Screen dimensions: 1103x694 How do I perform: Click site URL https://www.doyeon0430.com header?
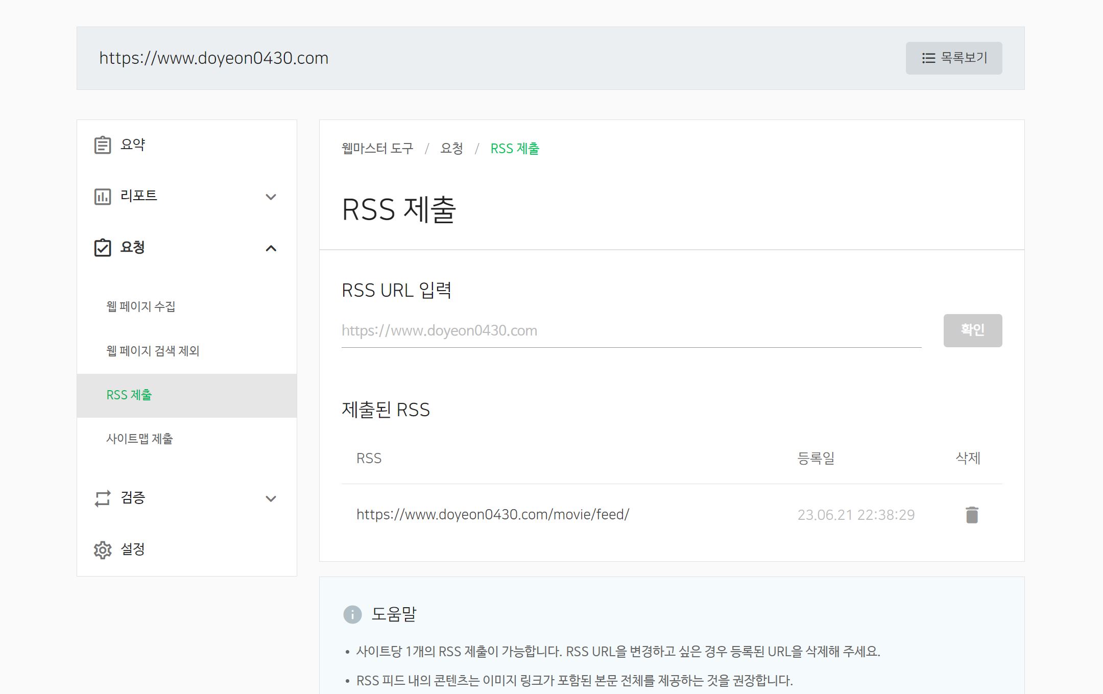[x=213, y=58]
